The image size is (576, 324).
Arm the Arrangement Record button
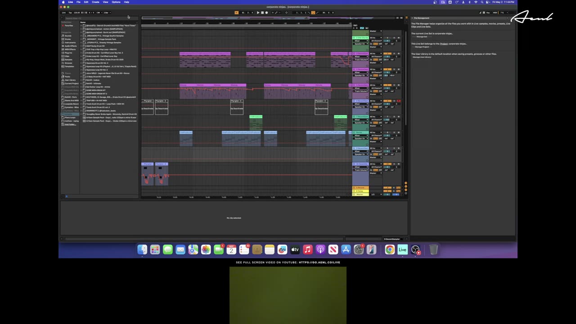click(266, 13)
